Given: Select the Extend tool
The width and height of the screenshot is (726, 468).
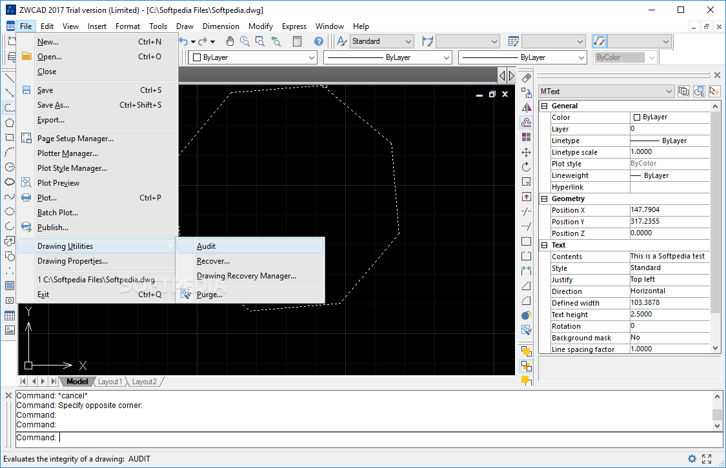Looking at the screenshot, I should pos(527,226).
